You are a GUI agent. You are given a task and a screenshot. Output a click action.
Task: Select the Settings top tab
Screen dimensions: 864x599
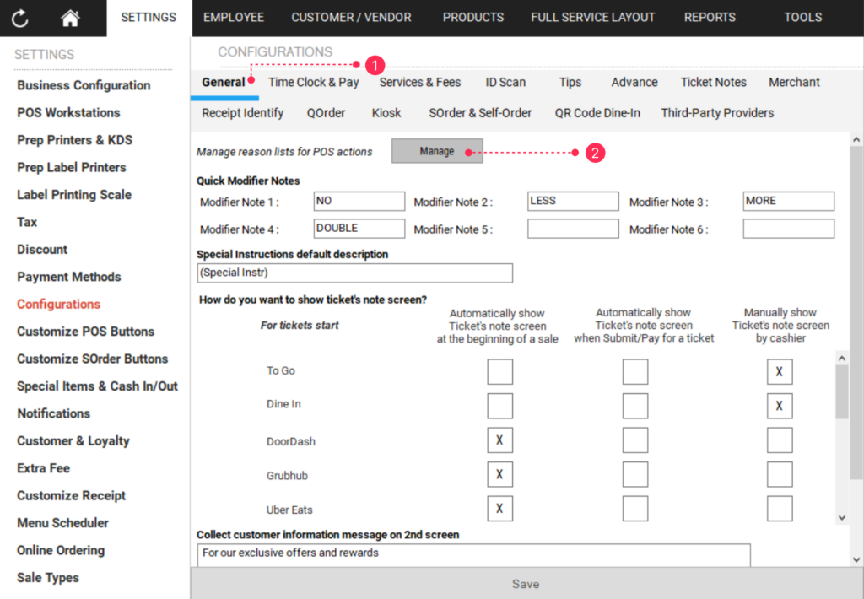[148, 18]
